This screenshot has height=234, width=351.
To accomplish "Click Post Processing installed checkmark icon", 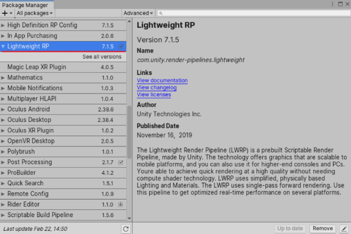I will tap(121, 162).
